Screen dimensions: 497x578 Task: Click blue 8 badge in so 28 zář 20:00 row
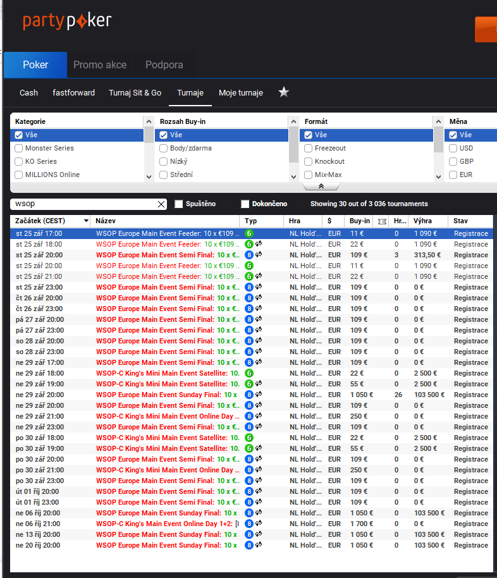pos(249,341)
